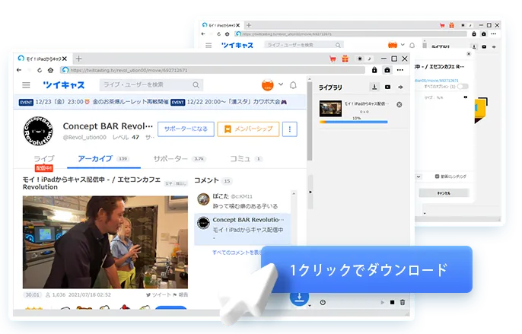Click キャンセル button in back window dialog
The image size is (522, 334).
click(x=444, y=193)
